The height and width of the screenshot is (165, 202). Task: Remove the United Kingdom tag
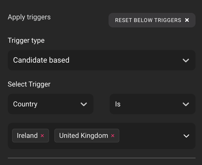113,136
